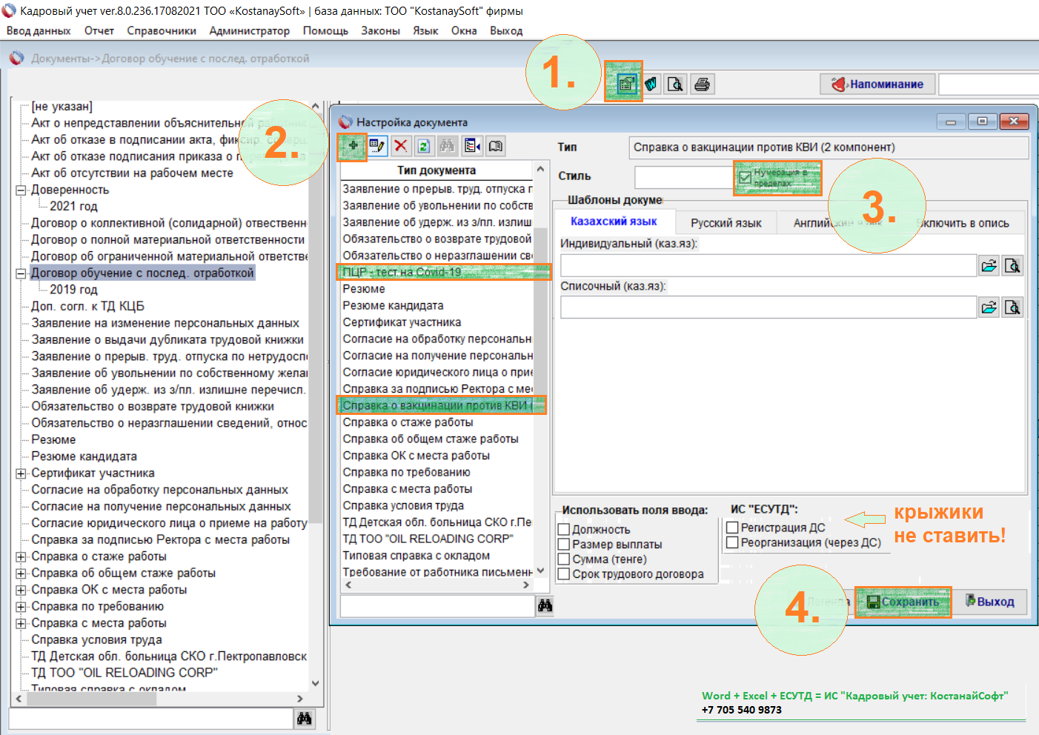Click the Индивидуальный (каз.яз) template field
Image resolution: width=1039 pixels, height=735 pixels.
point(769,265)
